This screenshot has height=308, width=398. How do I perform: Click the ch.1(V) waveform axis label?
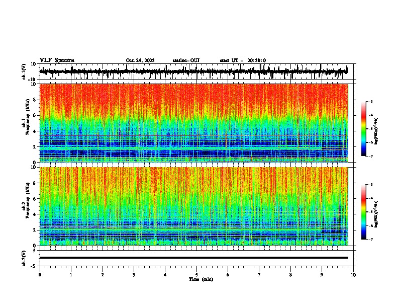pyautogui.click(x=24, y=71)
